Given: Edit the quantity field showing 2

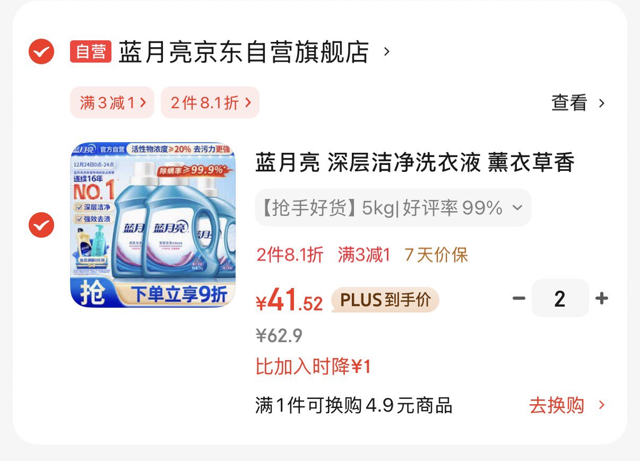Looking at the screenshot, I should coord(560,299).
